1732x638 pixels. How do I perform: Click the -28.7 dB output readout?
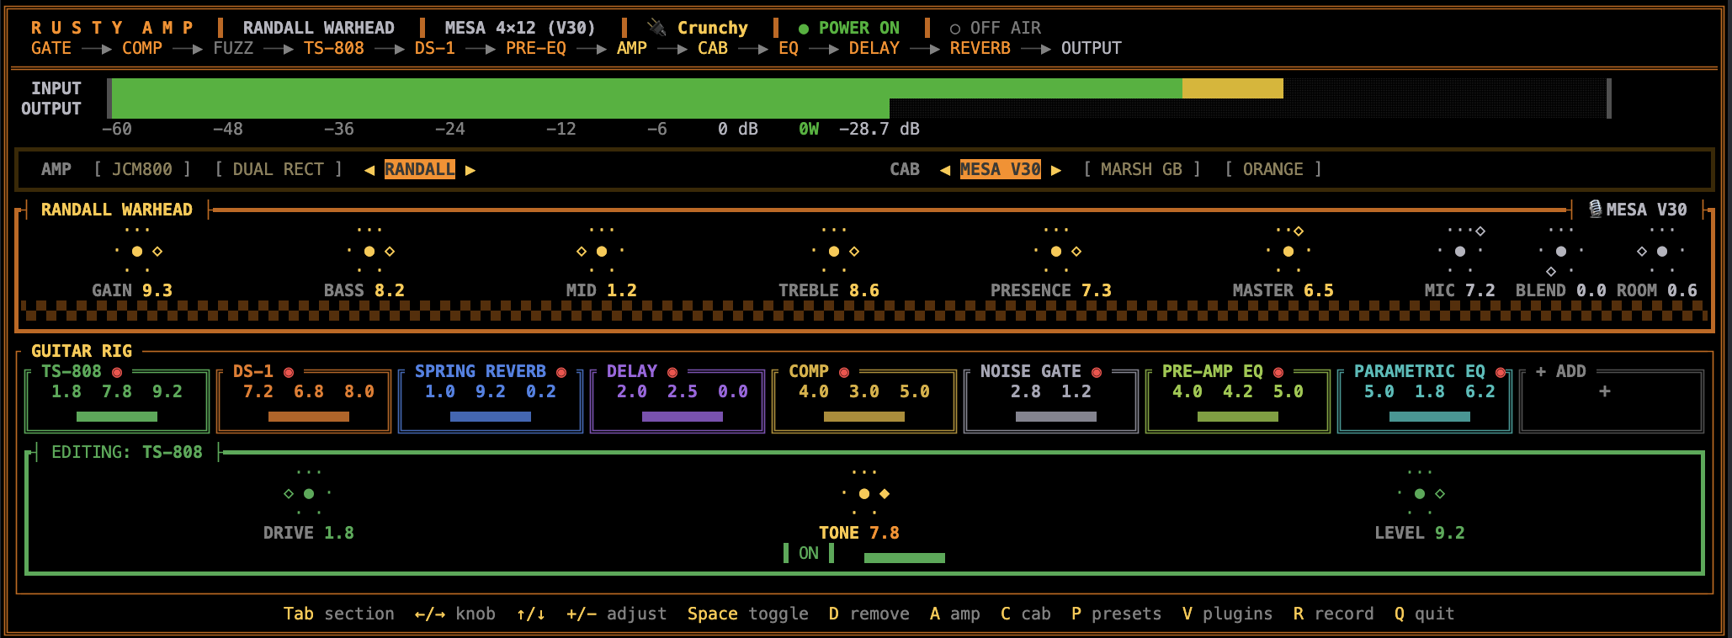click(x=879, y=129)
